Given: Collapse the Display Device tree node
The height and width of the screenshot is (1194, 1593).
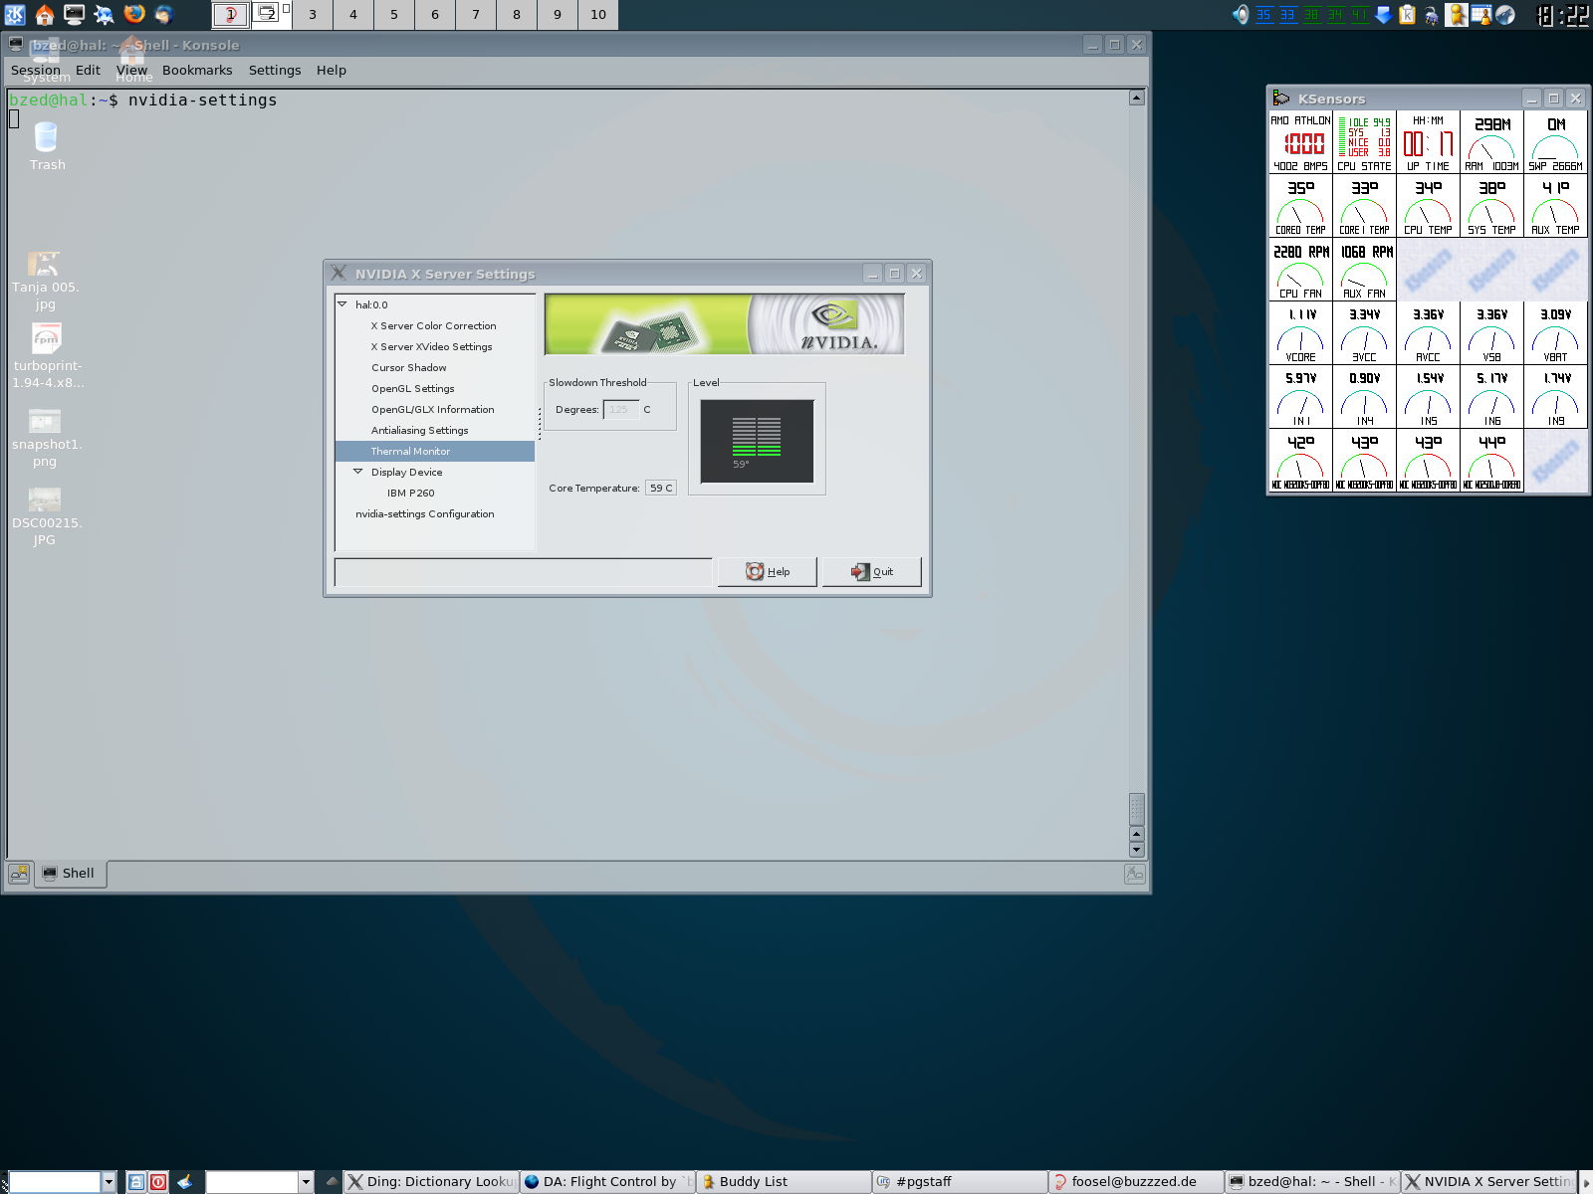Looking at the screenshot, I should point(358,472).
